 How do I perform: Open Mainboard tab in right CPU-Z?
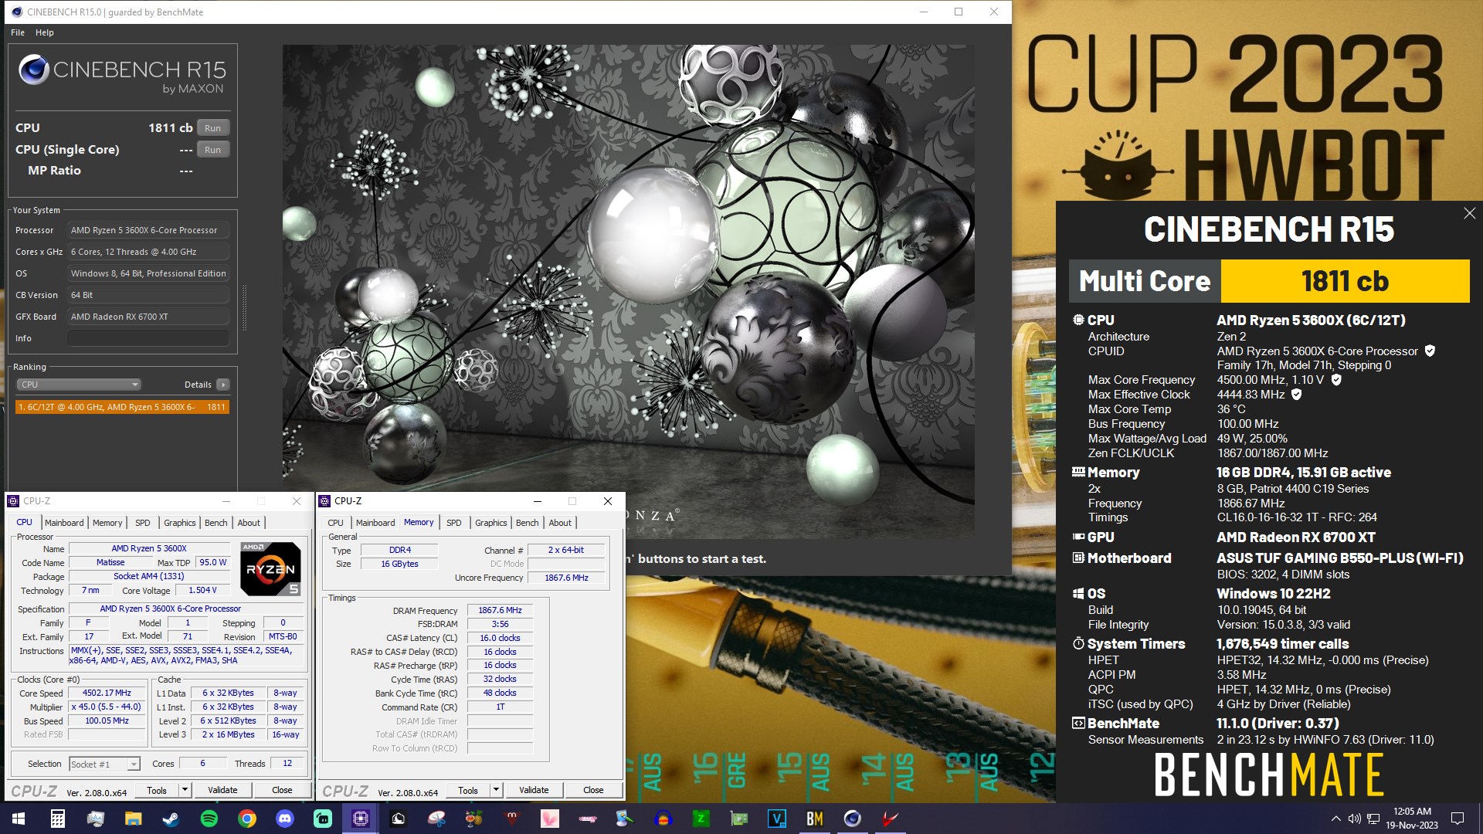coord(375,523)
